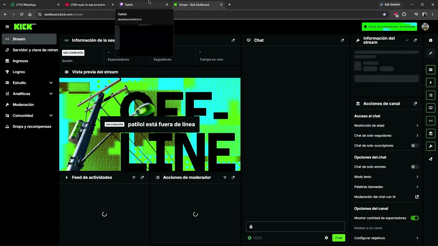
Task: Pop out the Feed de actividades panel
Action: tap(142, 177)
